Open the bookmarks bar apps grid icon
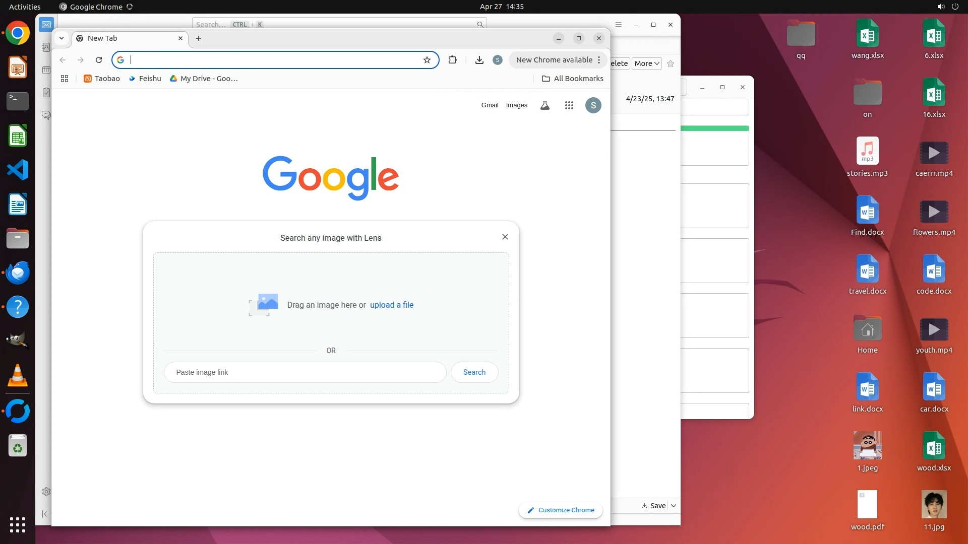 (65, 79)
